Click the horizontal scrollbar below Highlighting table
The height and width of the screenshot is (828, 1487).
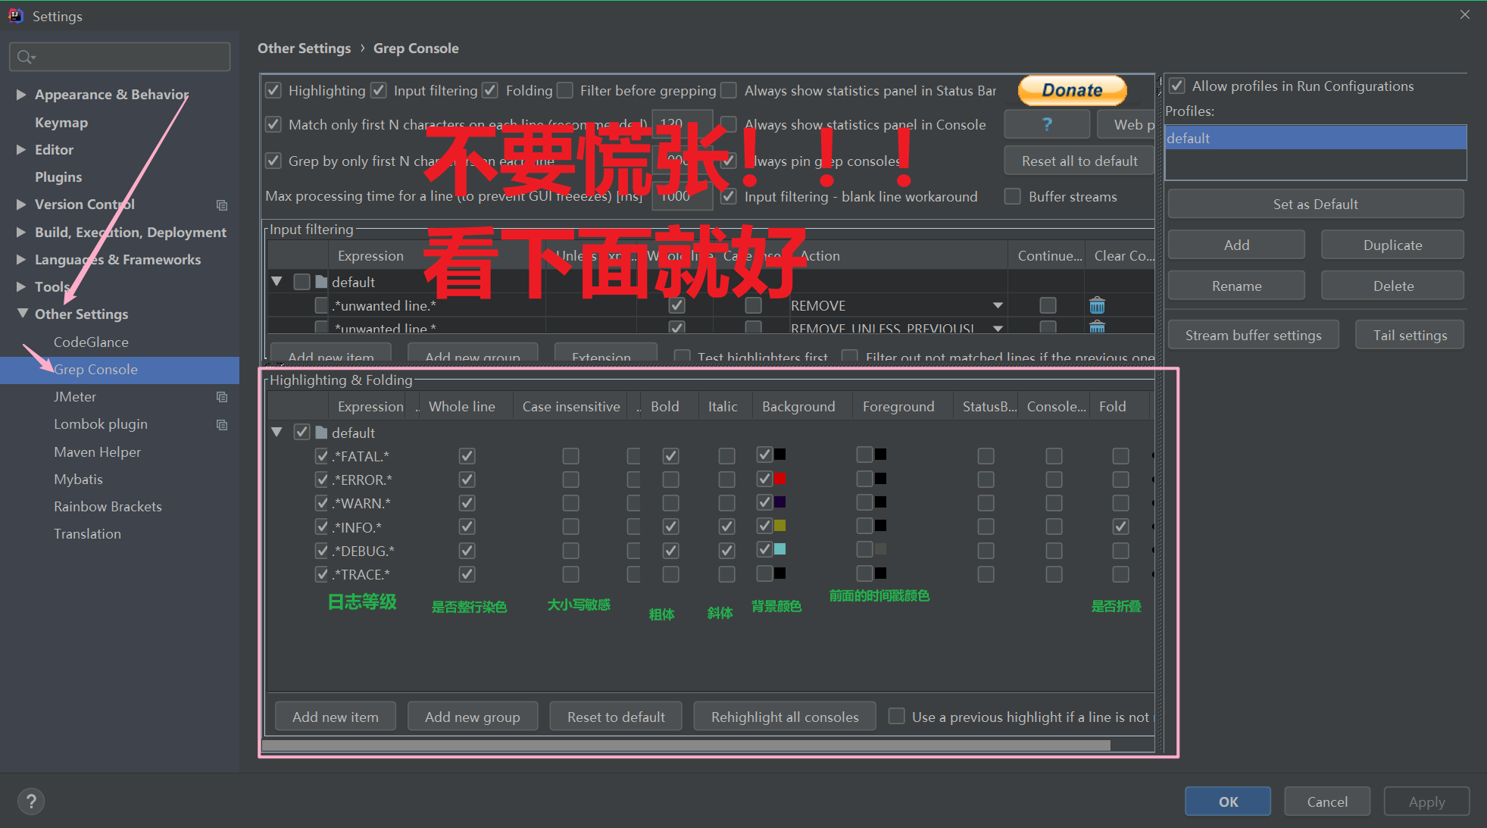[686, 746]
